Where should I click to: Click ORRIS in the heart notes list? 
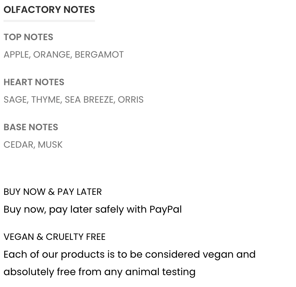(131, 100)
